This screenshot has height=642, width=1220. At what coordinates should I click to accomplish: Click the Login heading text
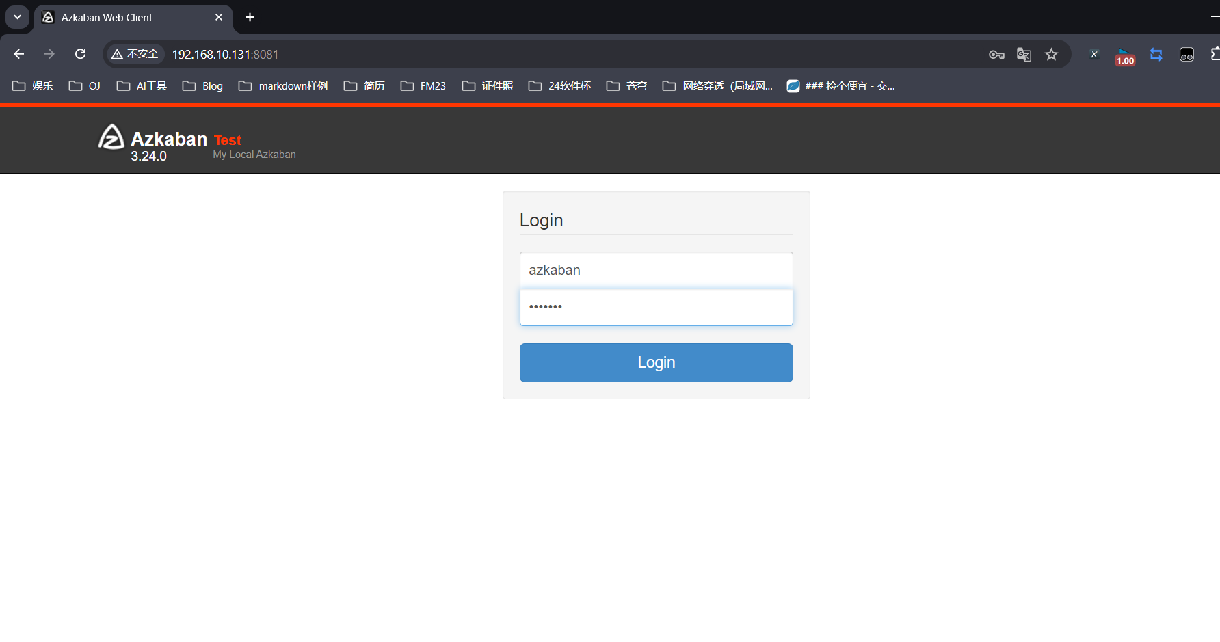point(542,220)
